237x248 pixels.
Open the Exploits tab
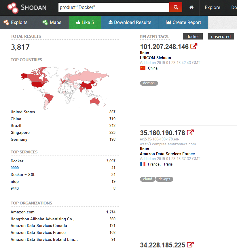[x=17, y=22]
